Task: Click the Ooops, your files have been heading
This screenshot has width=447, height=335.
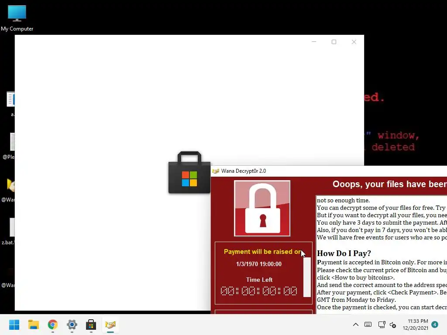Action: coord(389,184)
